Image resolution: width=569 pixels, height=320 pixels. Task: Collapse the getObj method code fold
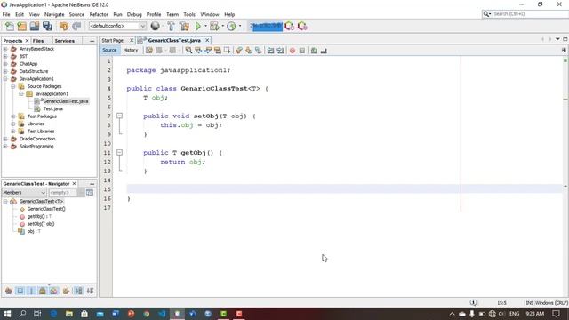tap(119, 152)
